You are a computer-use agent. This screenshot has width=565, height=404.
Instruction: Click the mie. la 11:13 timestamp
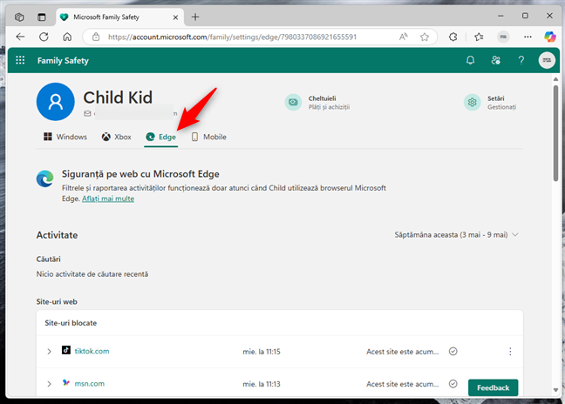tap(262, 384)
